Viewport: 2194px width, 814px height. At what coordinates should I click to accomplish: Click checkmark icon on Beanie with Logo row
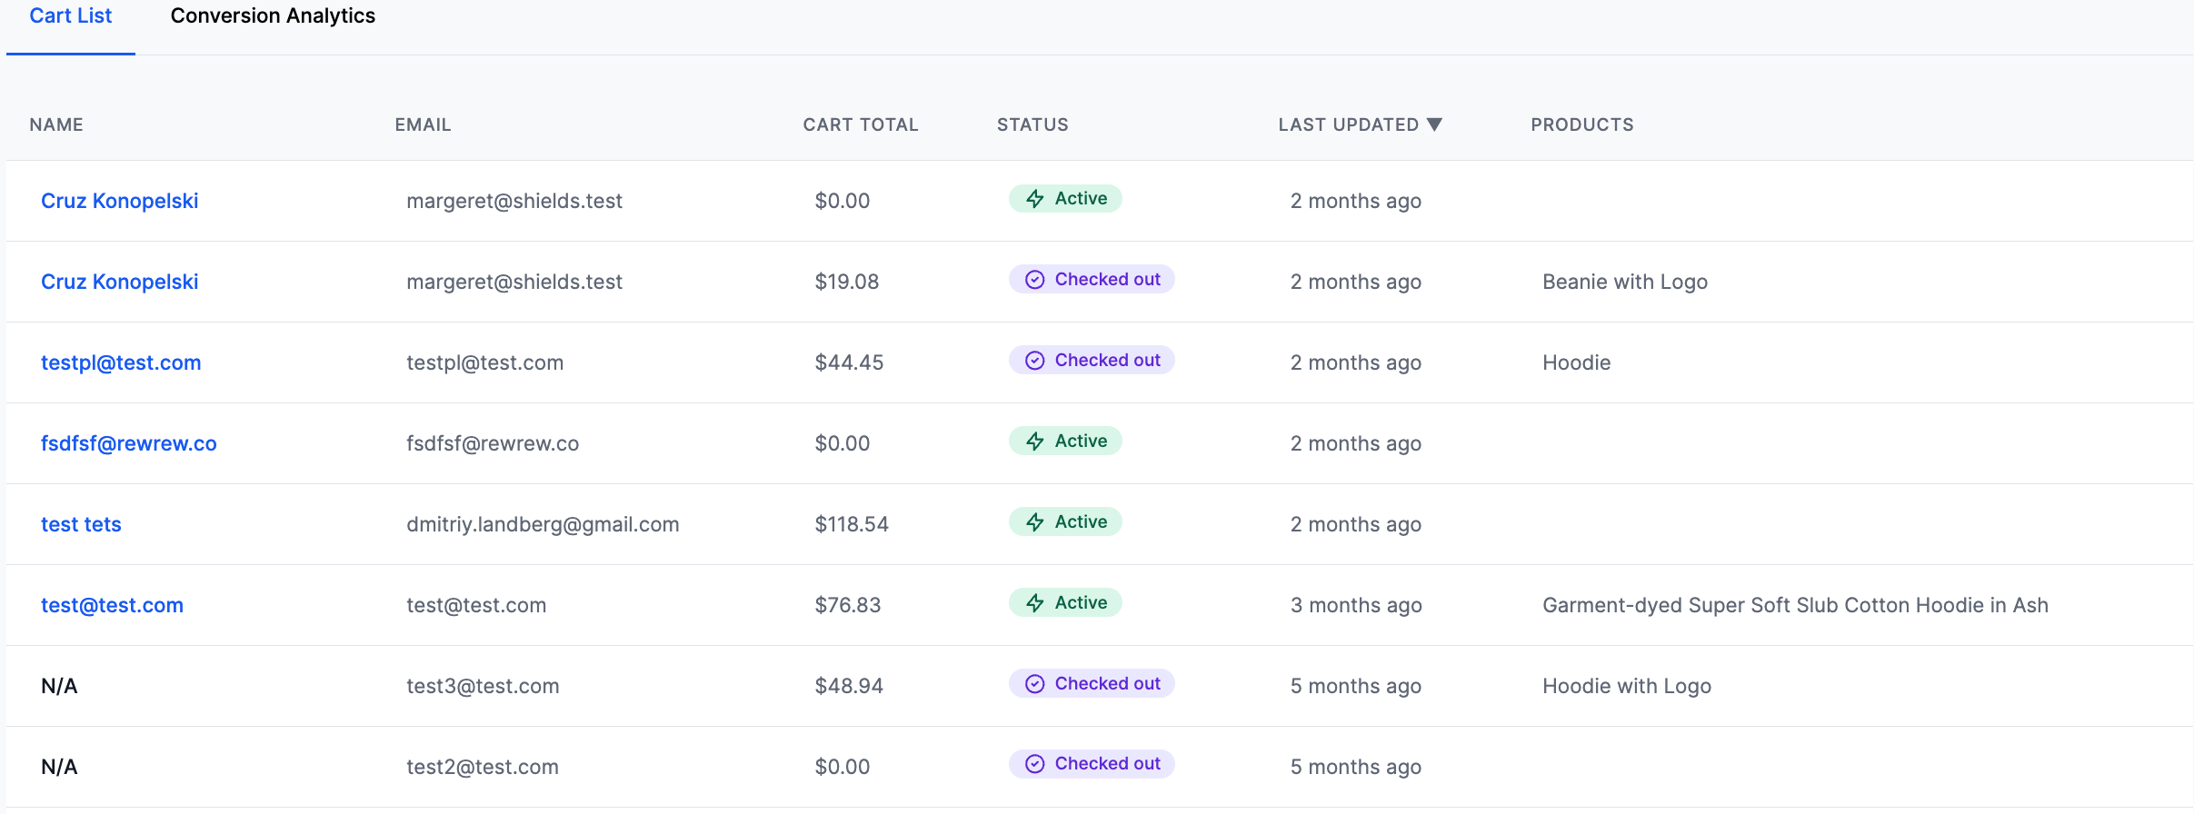click(x=1034, y=280)
